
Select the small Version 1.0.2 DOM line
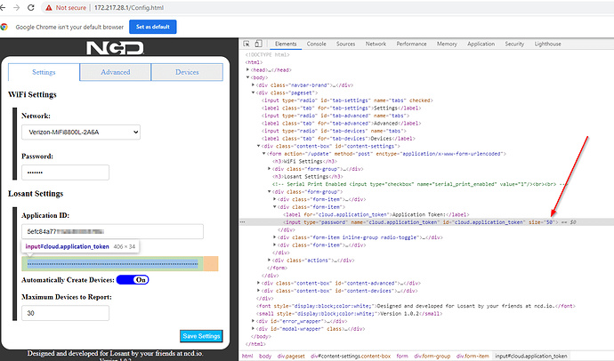(350, 314)
